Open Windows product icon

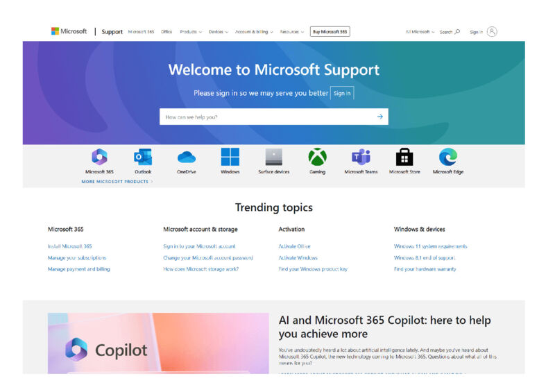point(230,157)
